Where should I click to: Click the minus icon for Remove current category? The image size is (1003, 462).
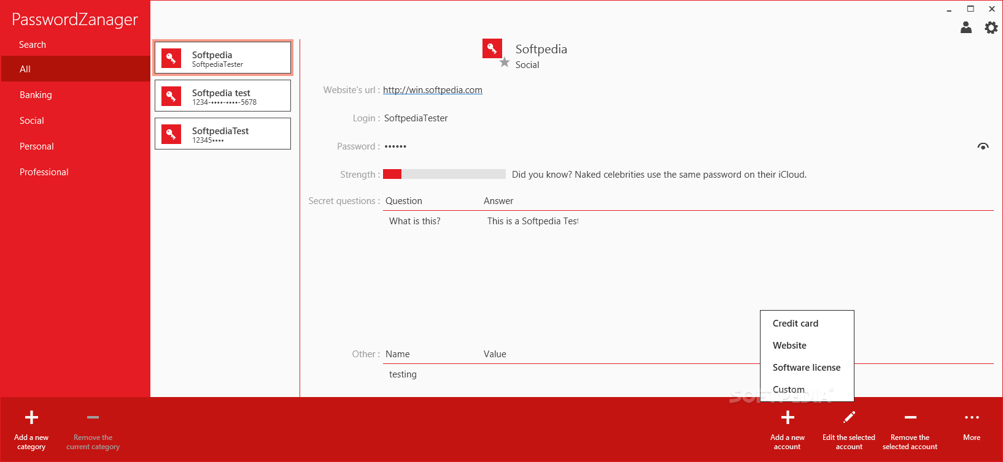tap(93, 417)
